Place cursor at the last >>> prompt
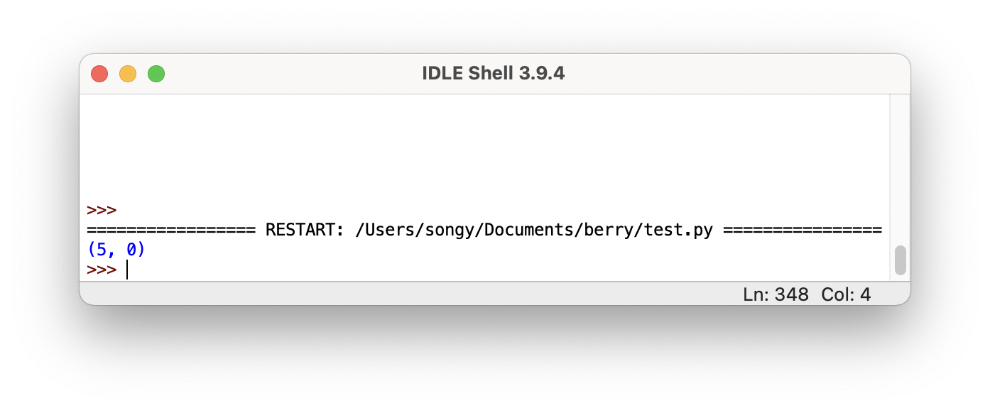Screen dimensions: 990x410 point(128,270)
